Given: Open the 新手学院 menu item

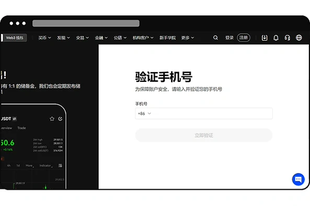Looking at the screenshot, I should 167,38.
